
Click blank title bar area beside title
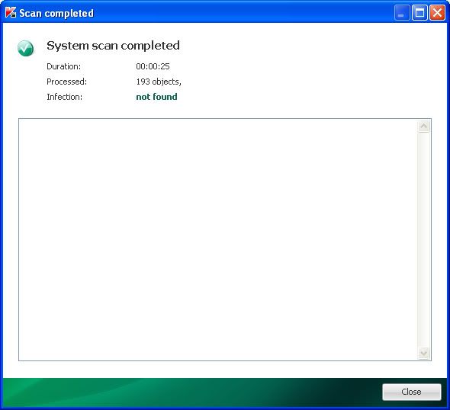244,13
